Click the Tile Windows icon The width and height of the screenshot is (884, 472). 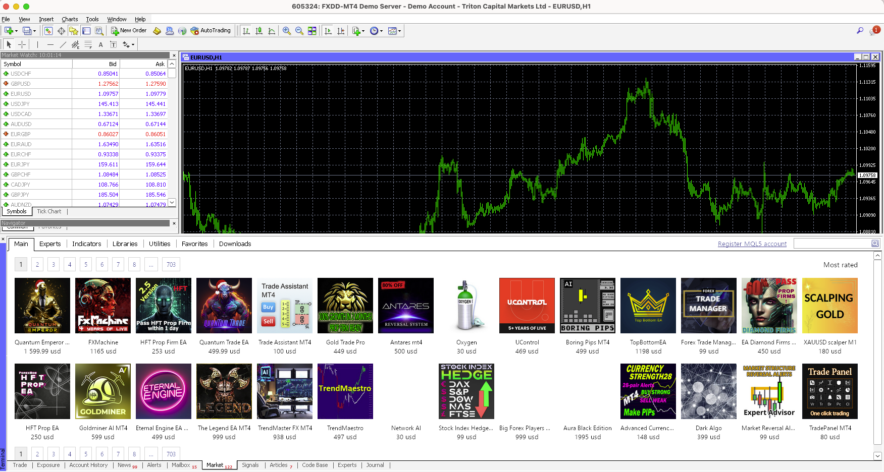pyautogui.click(x=312, y=31)
